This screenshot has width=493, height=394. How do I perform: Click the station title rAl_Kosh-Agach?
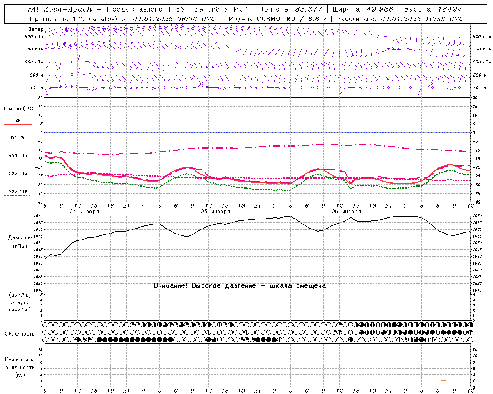tap(60, 9)
